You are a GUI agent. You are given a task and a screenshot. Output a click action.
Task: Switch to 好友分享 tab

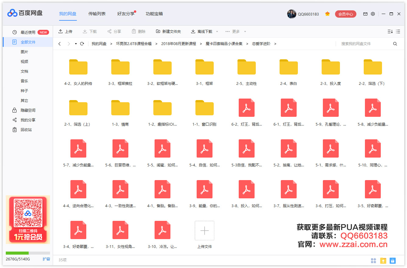point(126,14)
